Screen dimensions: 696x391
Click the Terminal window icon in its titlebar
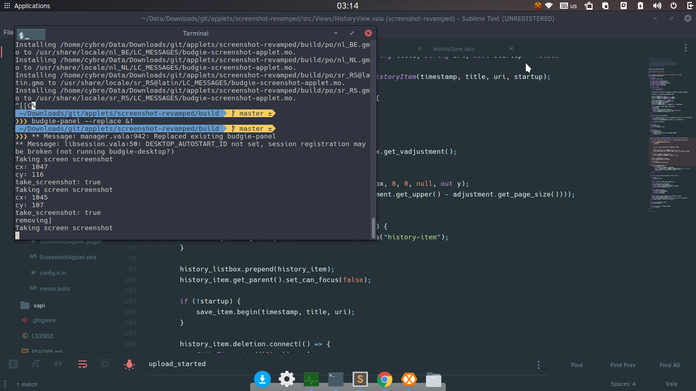pos(31,35)
